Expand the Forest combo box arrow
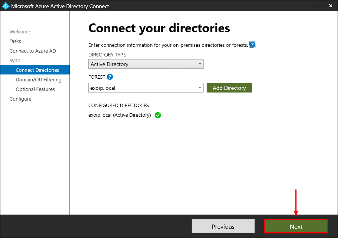This screenshot has width=338, height=238. (x=200, y=88)
